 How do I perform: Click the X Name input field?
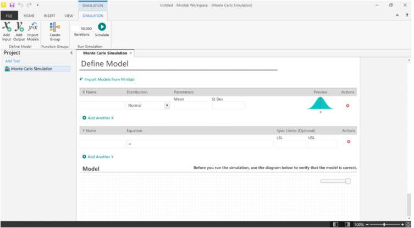[102, 106]
